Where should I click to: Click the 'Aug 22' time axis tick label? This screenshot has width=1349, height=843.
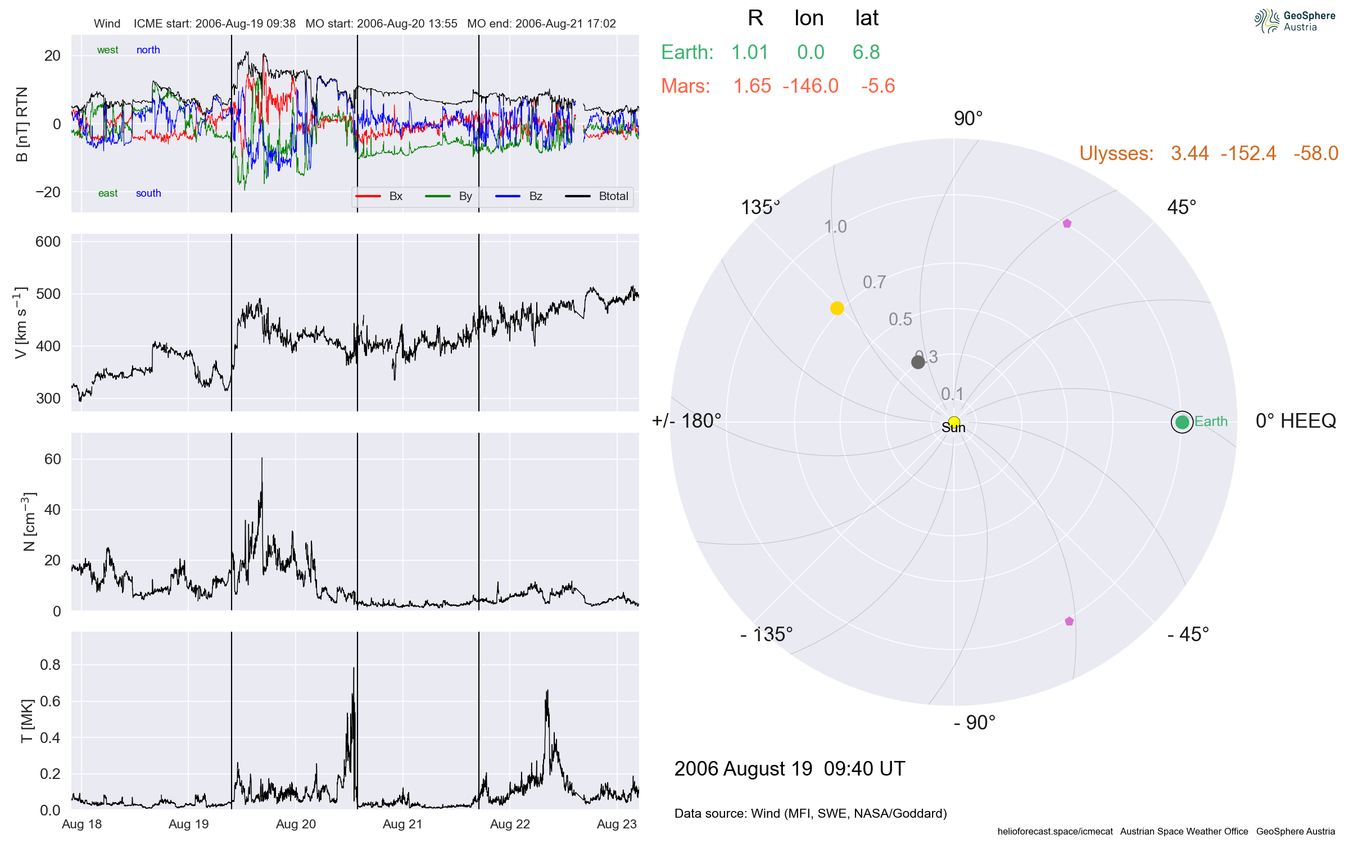click(510, 824)
